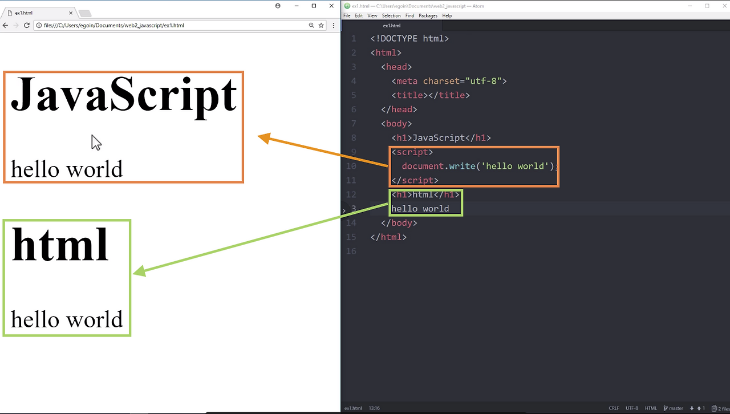Open the changed files git panel
The image size is (730, 414).
coord(720,408)
